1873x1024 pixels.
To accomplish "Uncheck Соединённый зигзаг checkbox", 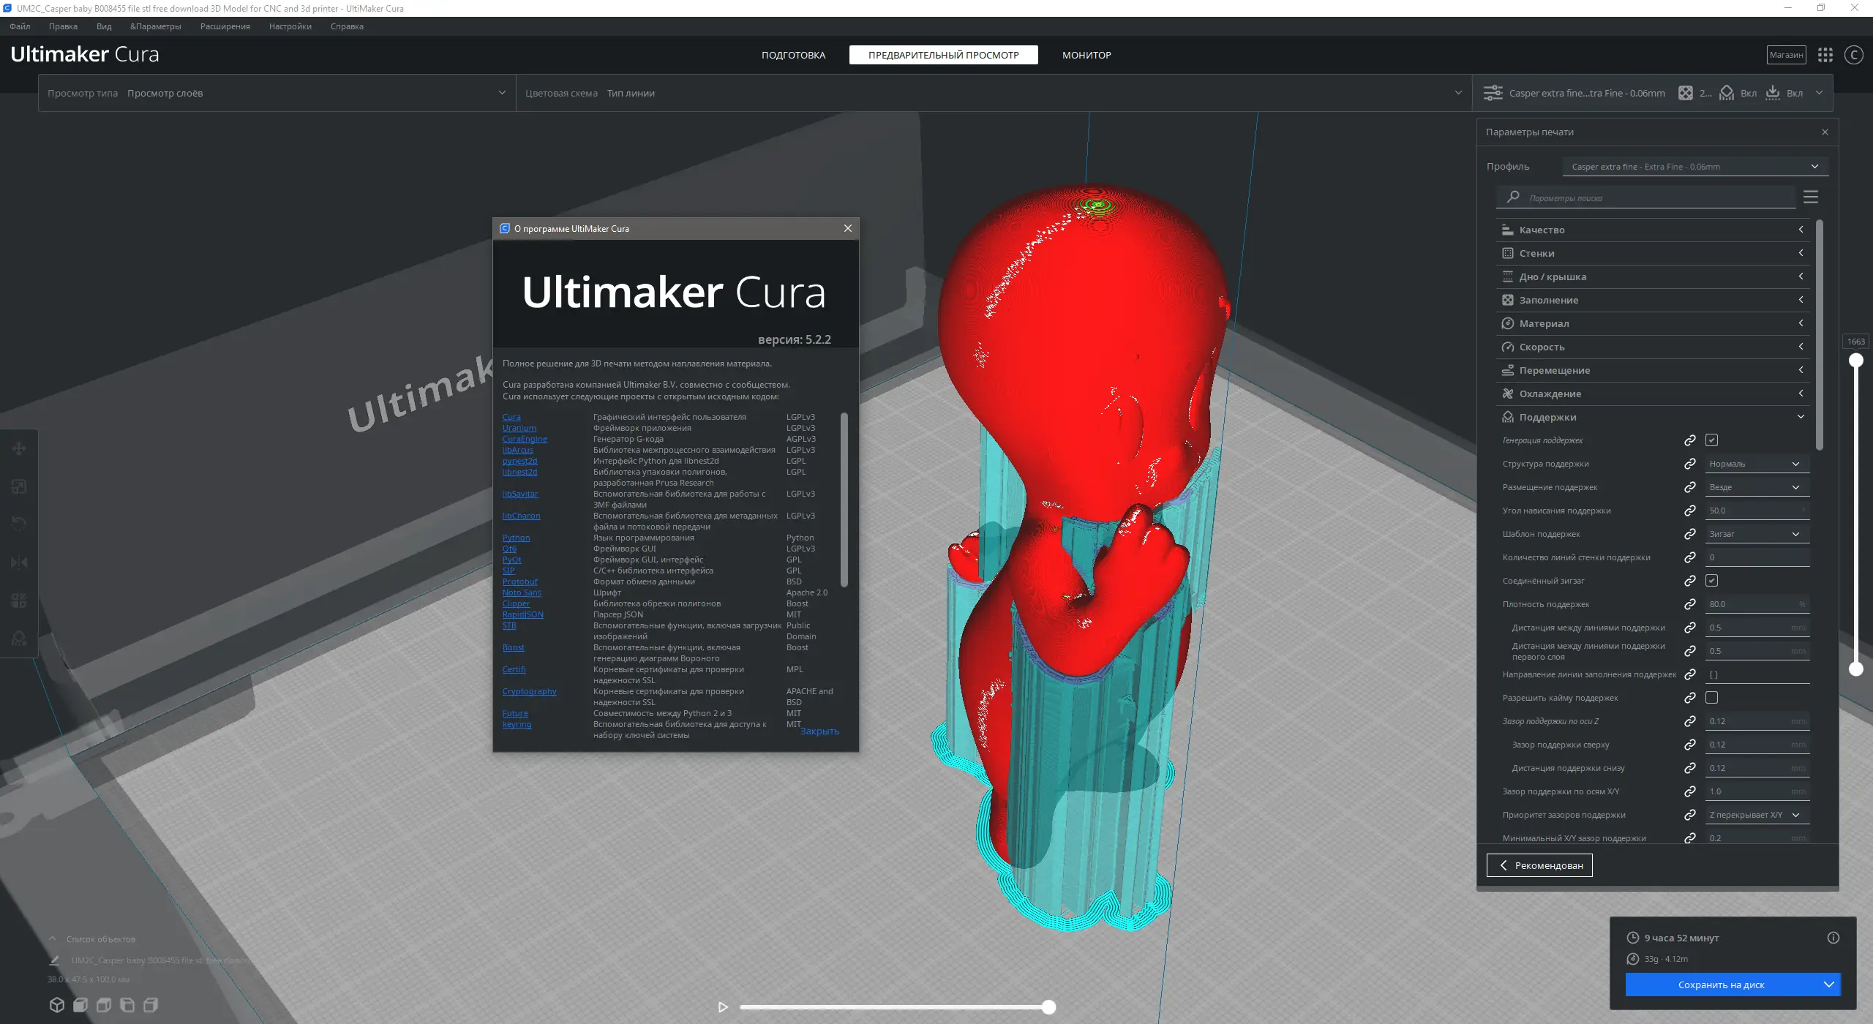I will coord(1711,581).
